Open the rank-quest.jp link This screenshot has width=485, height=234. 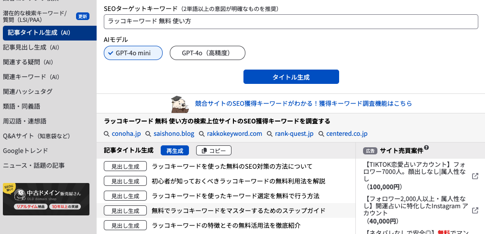[294, 134]
